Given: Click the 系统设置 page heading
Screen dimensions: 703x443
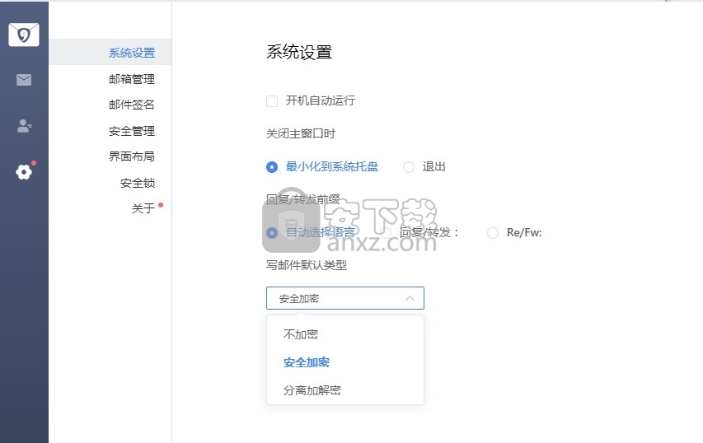Looking at the screenshot, I should click(x=299, y=52).
